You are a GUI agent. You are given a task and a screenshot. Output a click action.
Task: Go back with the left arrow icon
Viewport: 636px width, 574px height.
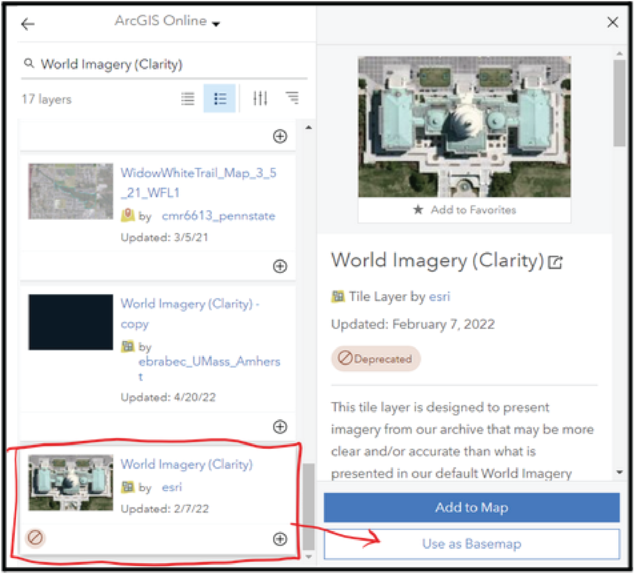[x=28, y=24]
